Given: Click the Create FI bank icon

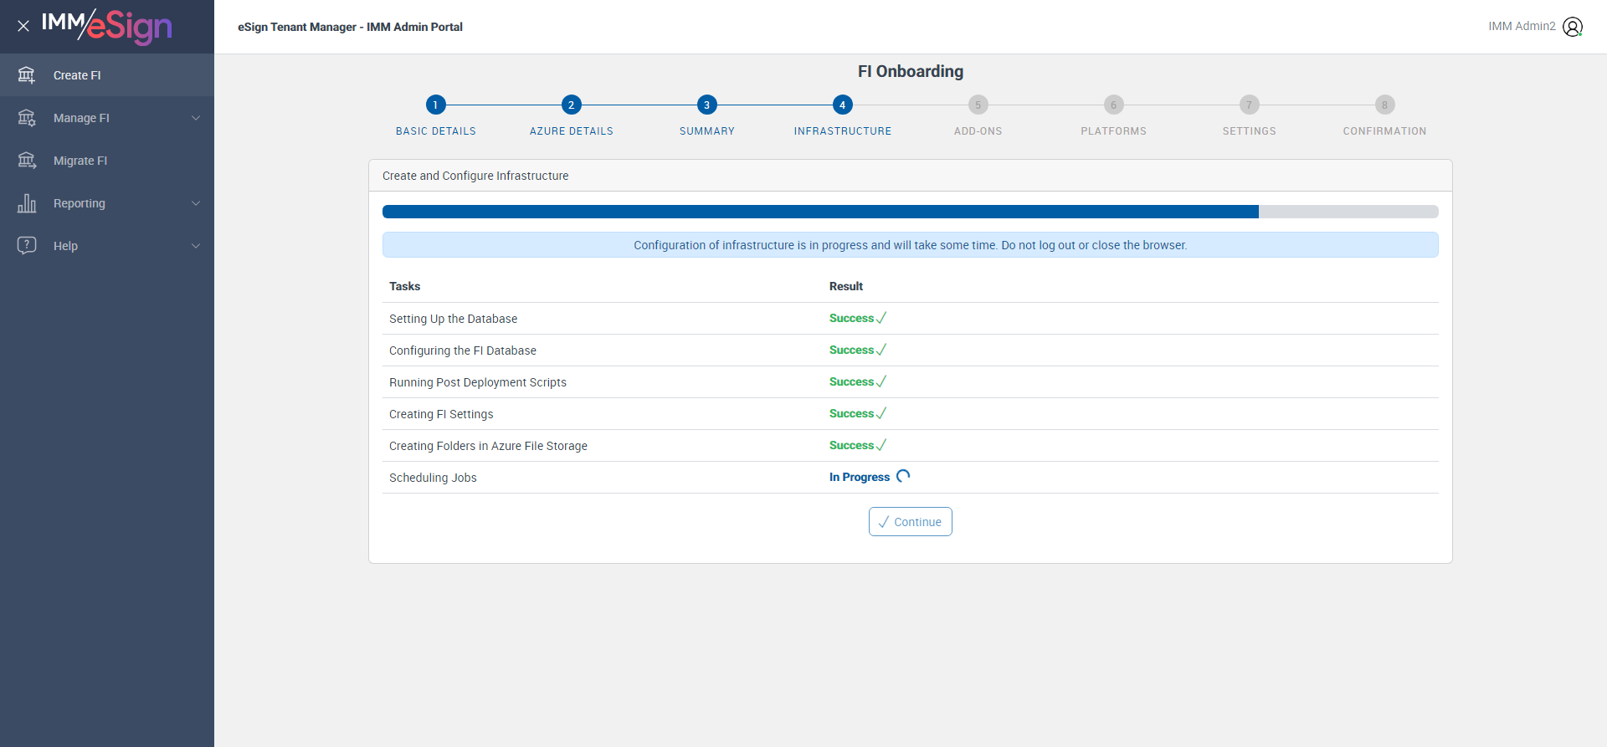Looking at the screenshot, I should point(27,75).
